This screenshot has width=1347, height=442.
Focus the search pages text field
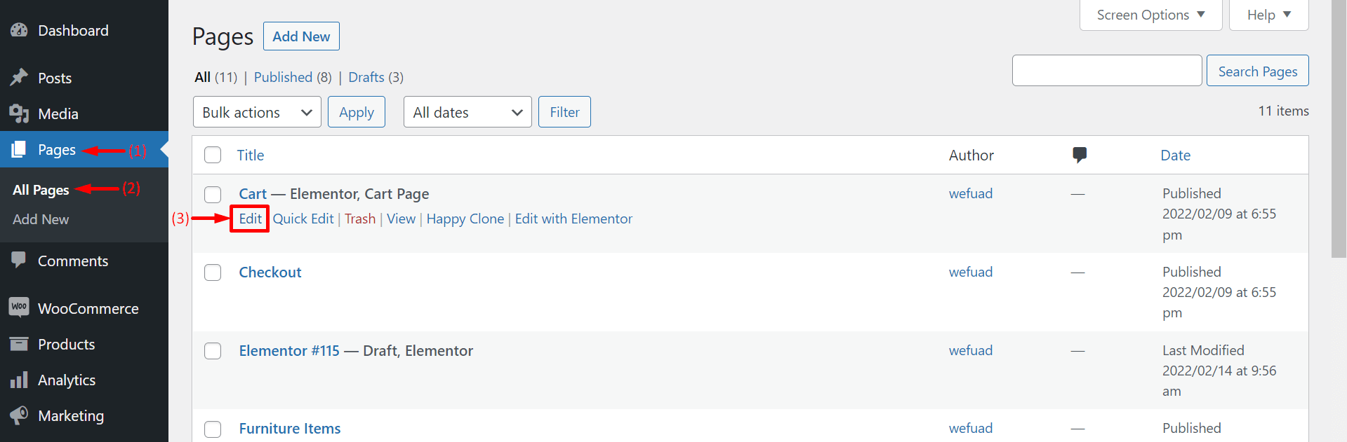click(1106, 71)
